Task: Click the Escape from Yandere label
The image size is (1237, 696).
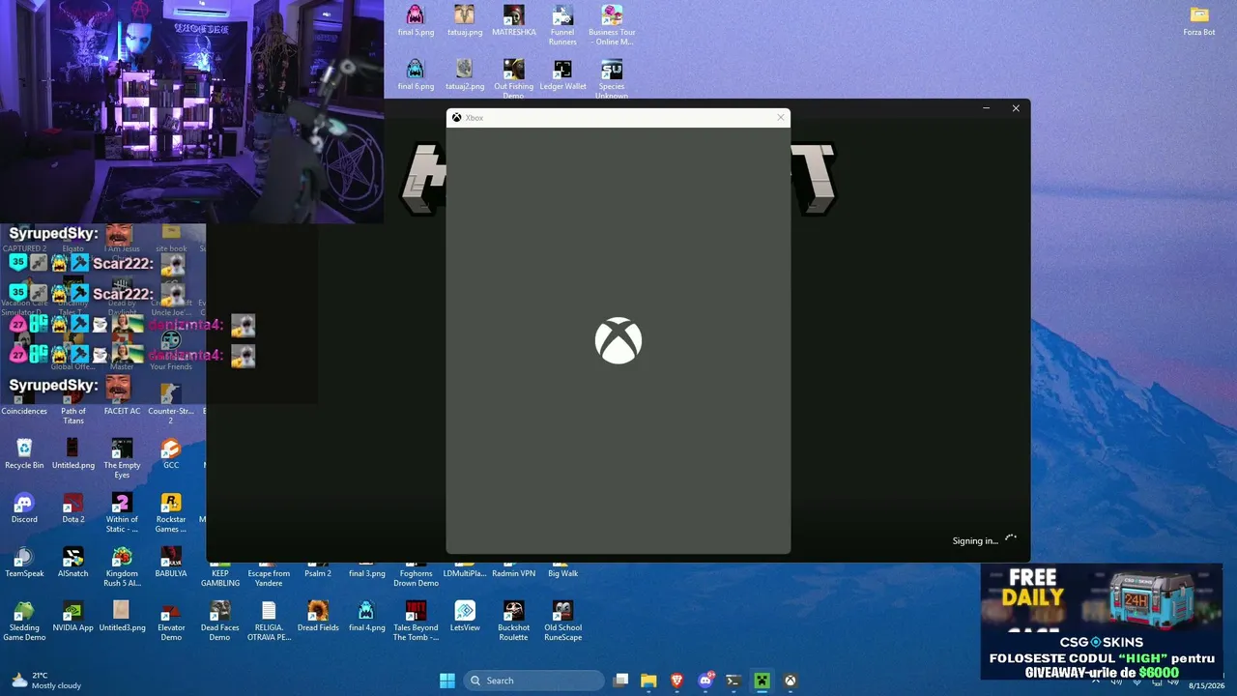Action: tap(269, 578)
